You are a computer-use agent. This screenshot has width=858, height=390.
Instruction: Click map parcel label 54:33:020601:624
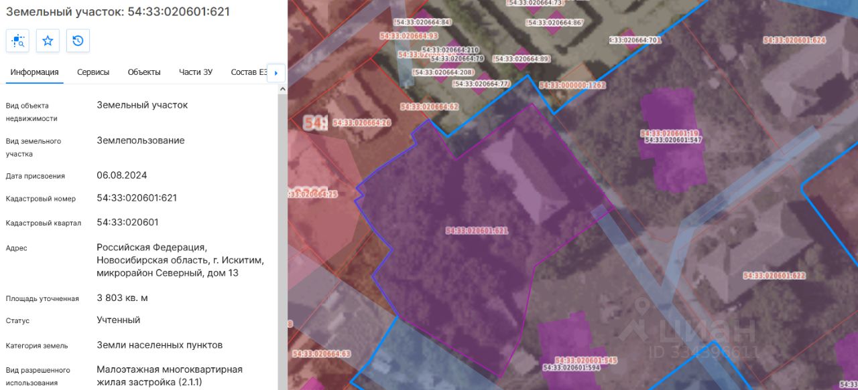(794, 40)
